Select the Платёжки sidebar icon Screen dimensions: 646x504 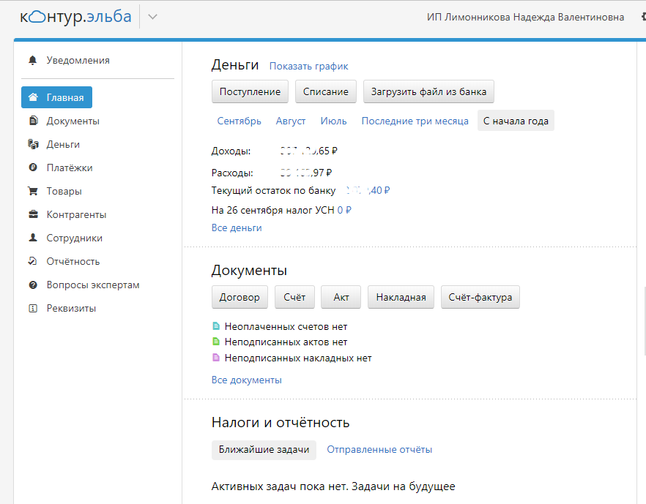33,168
